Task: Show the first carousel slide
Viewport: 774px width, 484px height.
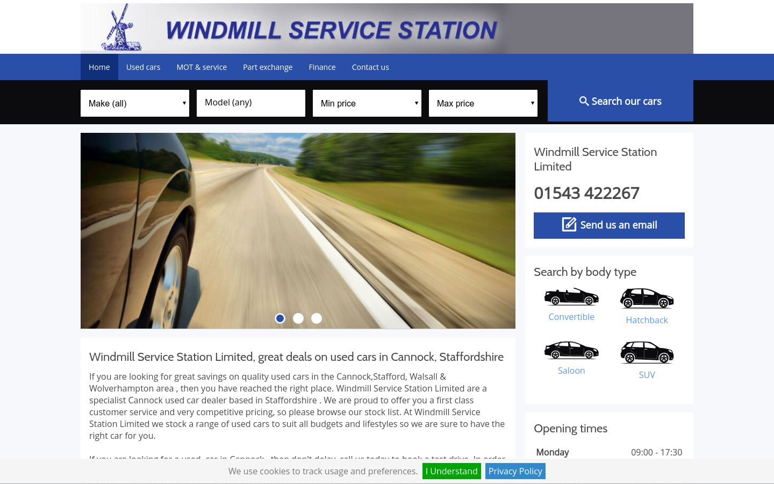Action: (280, 318)
